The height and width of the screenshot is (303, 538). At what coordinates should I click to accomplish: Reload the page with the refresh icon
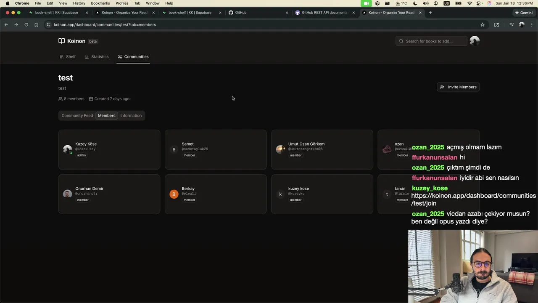click(26, 25)
